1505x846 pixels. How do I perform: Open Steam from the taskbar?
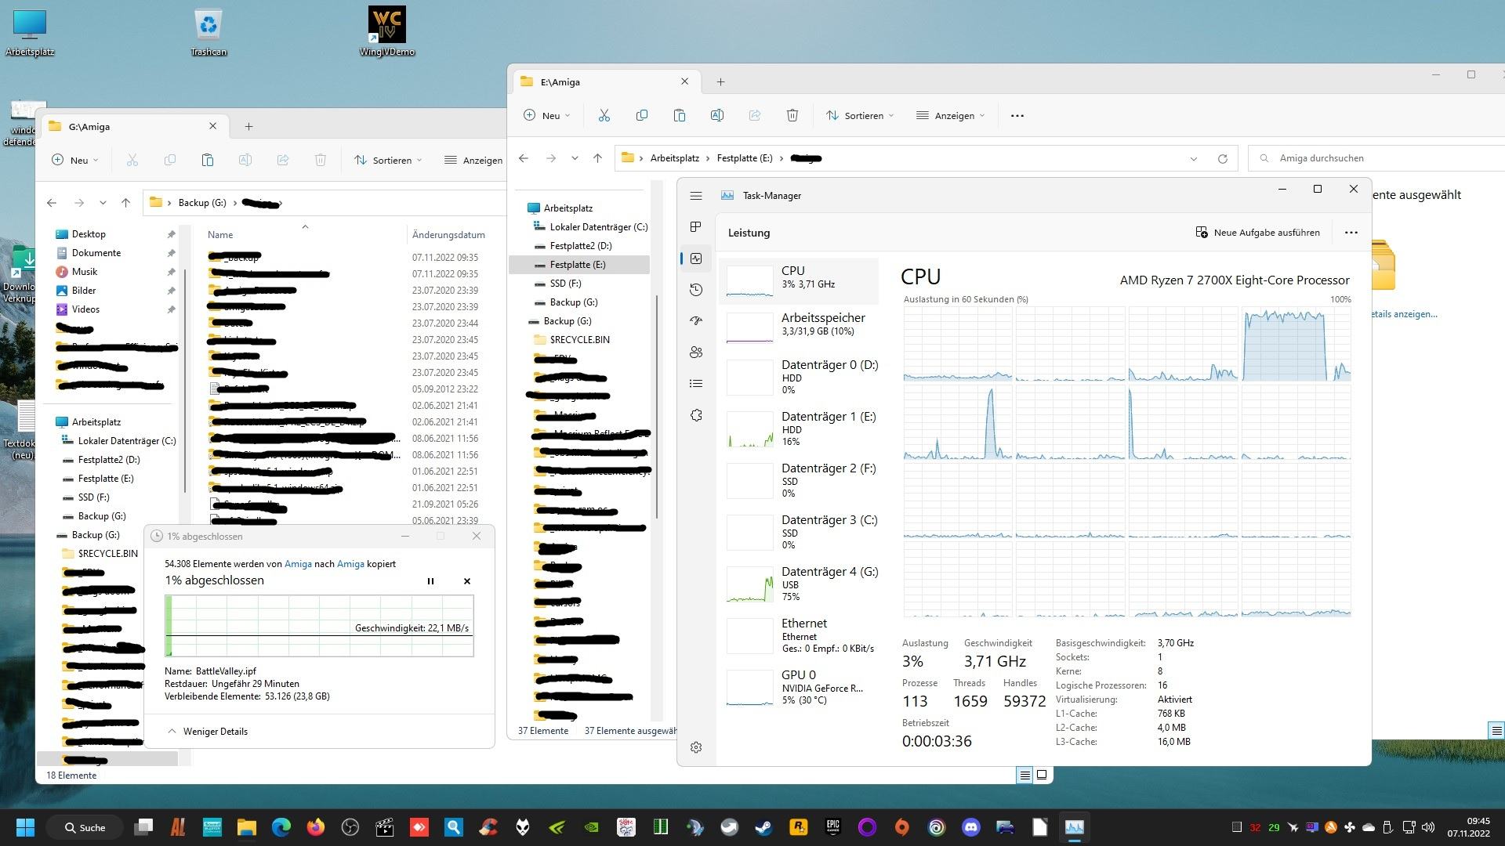pyautogui.click(x=763, y=827)
